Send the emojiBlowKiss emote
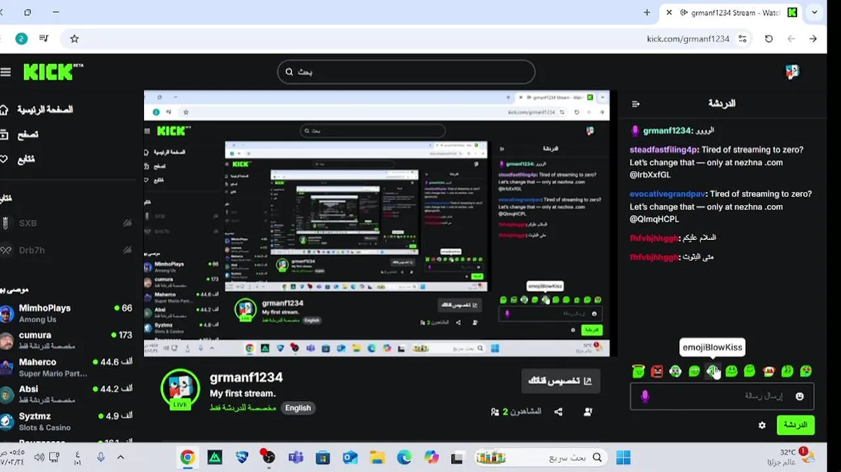 [713, 372]
